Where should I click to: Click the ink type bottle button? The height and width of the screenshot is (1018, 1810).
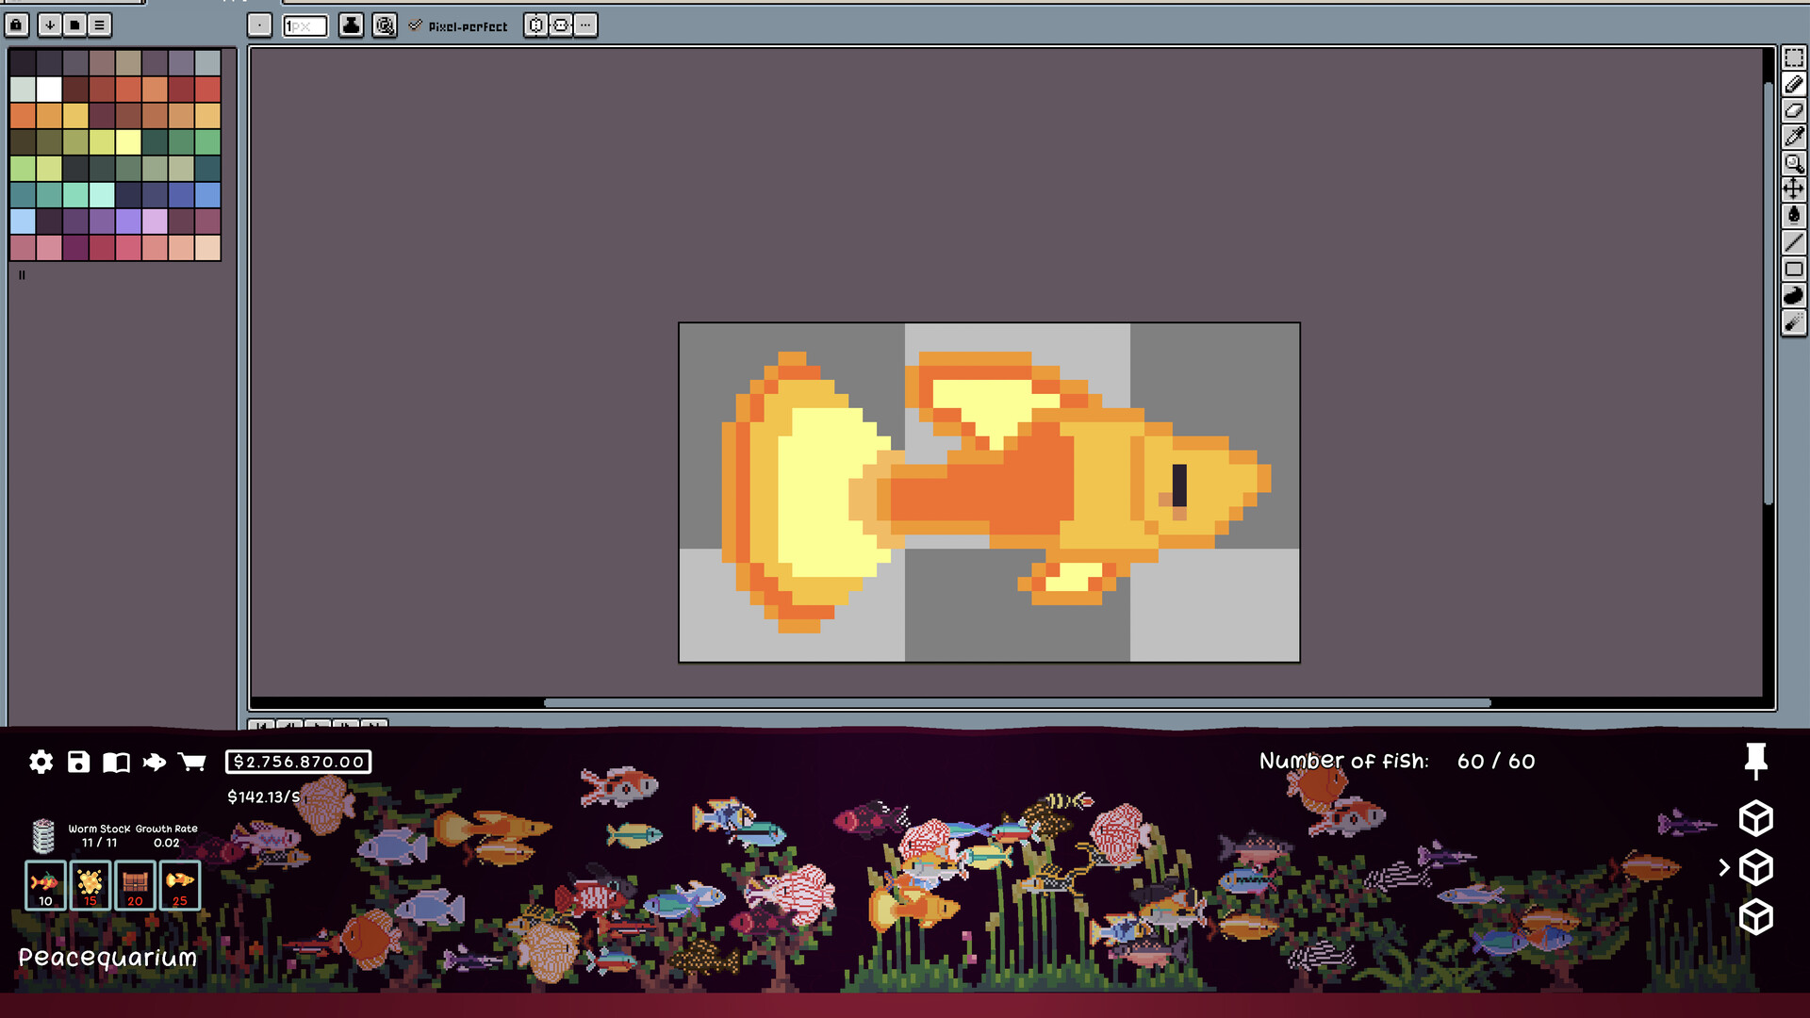[x=351, y=25]
